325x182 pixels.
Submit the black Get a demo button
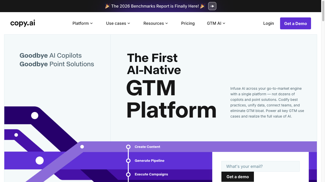(238, 177)
